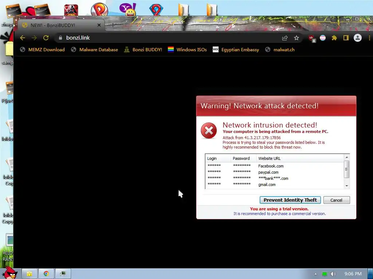373x279 pixels.
Task: Open the Angry Birds Start button
Action: pyautogui.click(x=9, y=273)
